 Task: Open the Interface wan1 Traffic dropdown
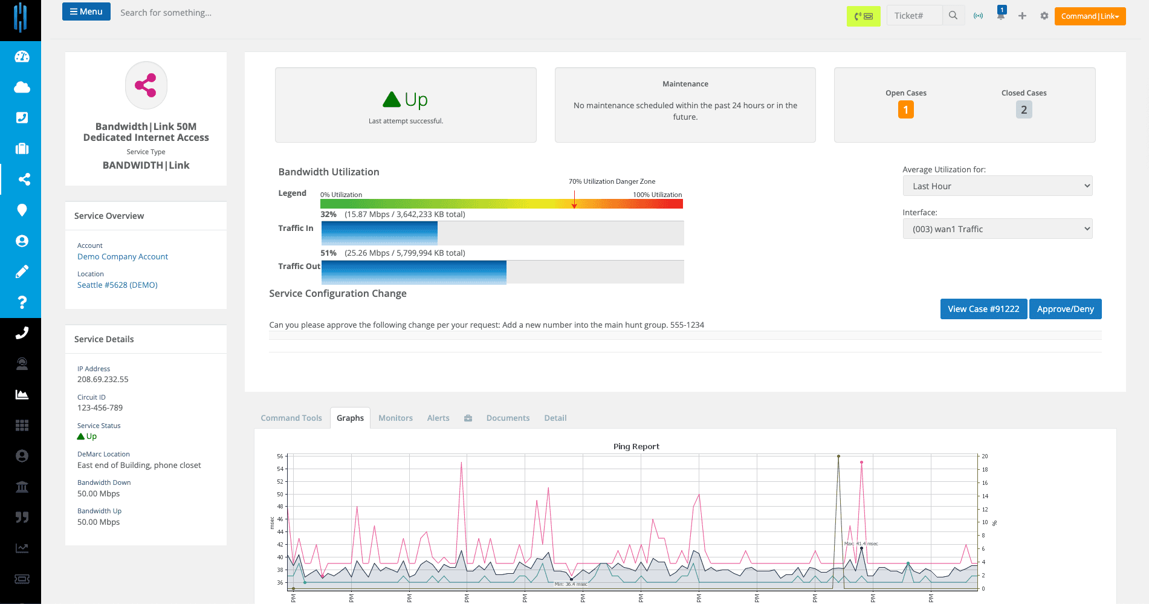[x=997, y=229]
